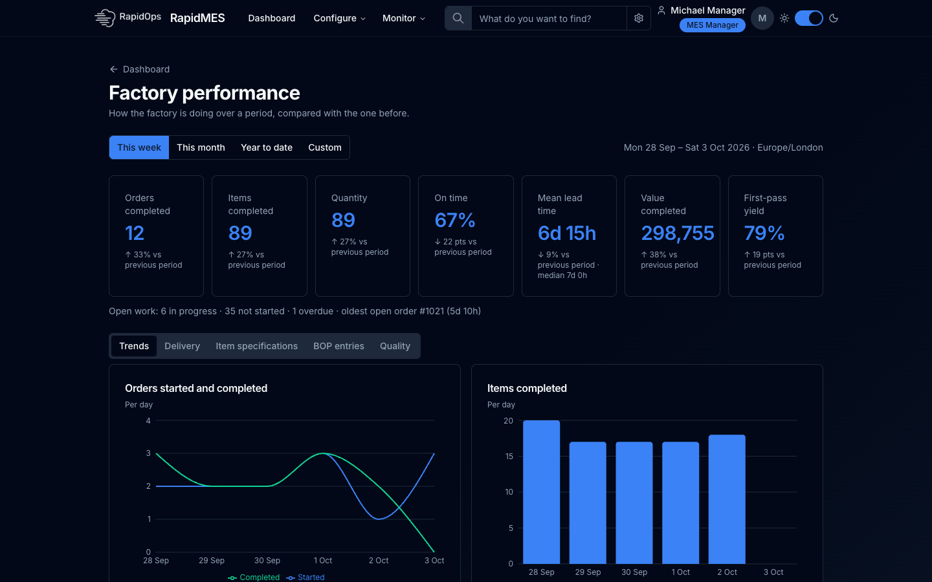The width and height of the screenshot is (932, 582).
Task: Click the RapidMES brand title
Action: 197,18
